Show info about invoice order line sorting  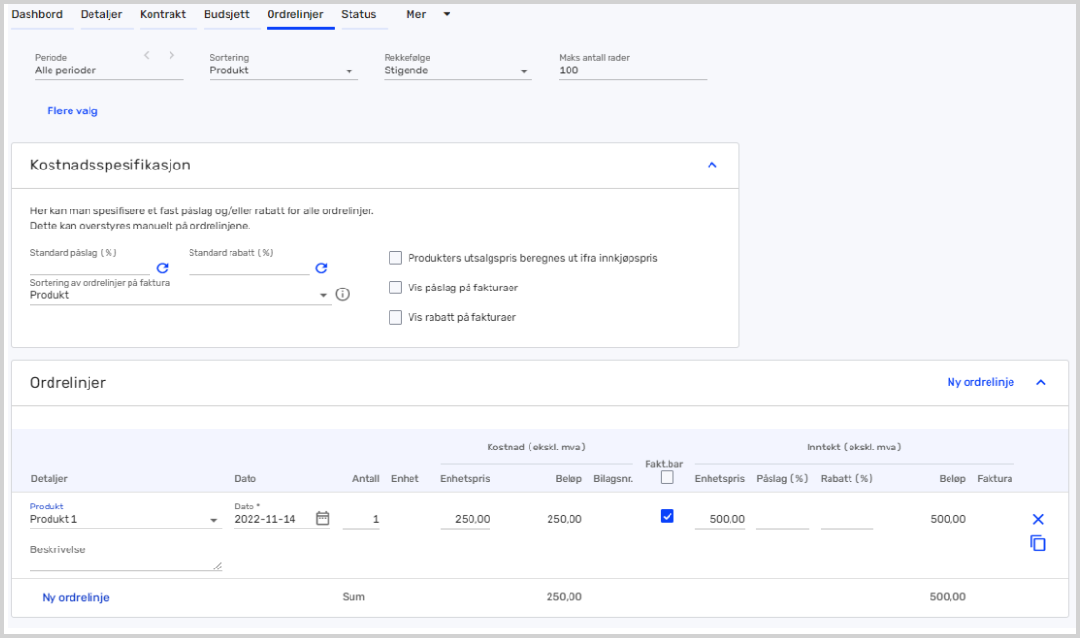[x=342, y=294]
